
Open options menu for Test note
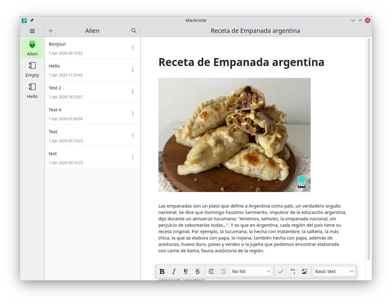tap(133, 136)
